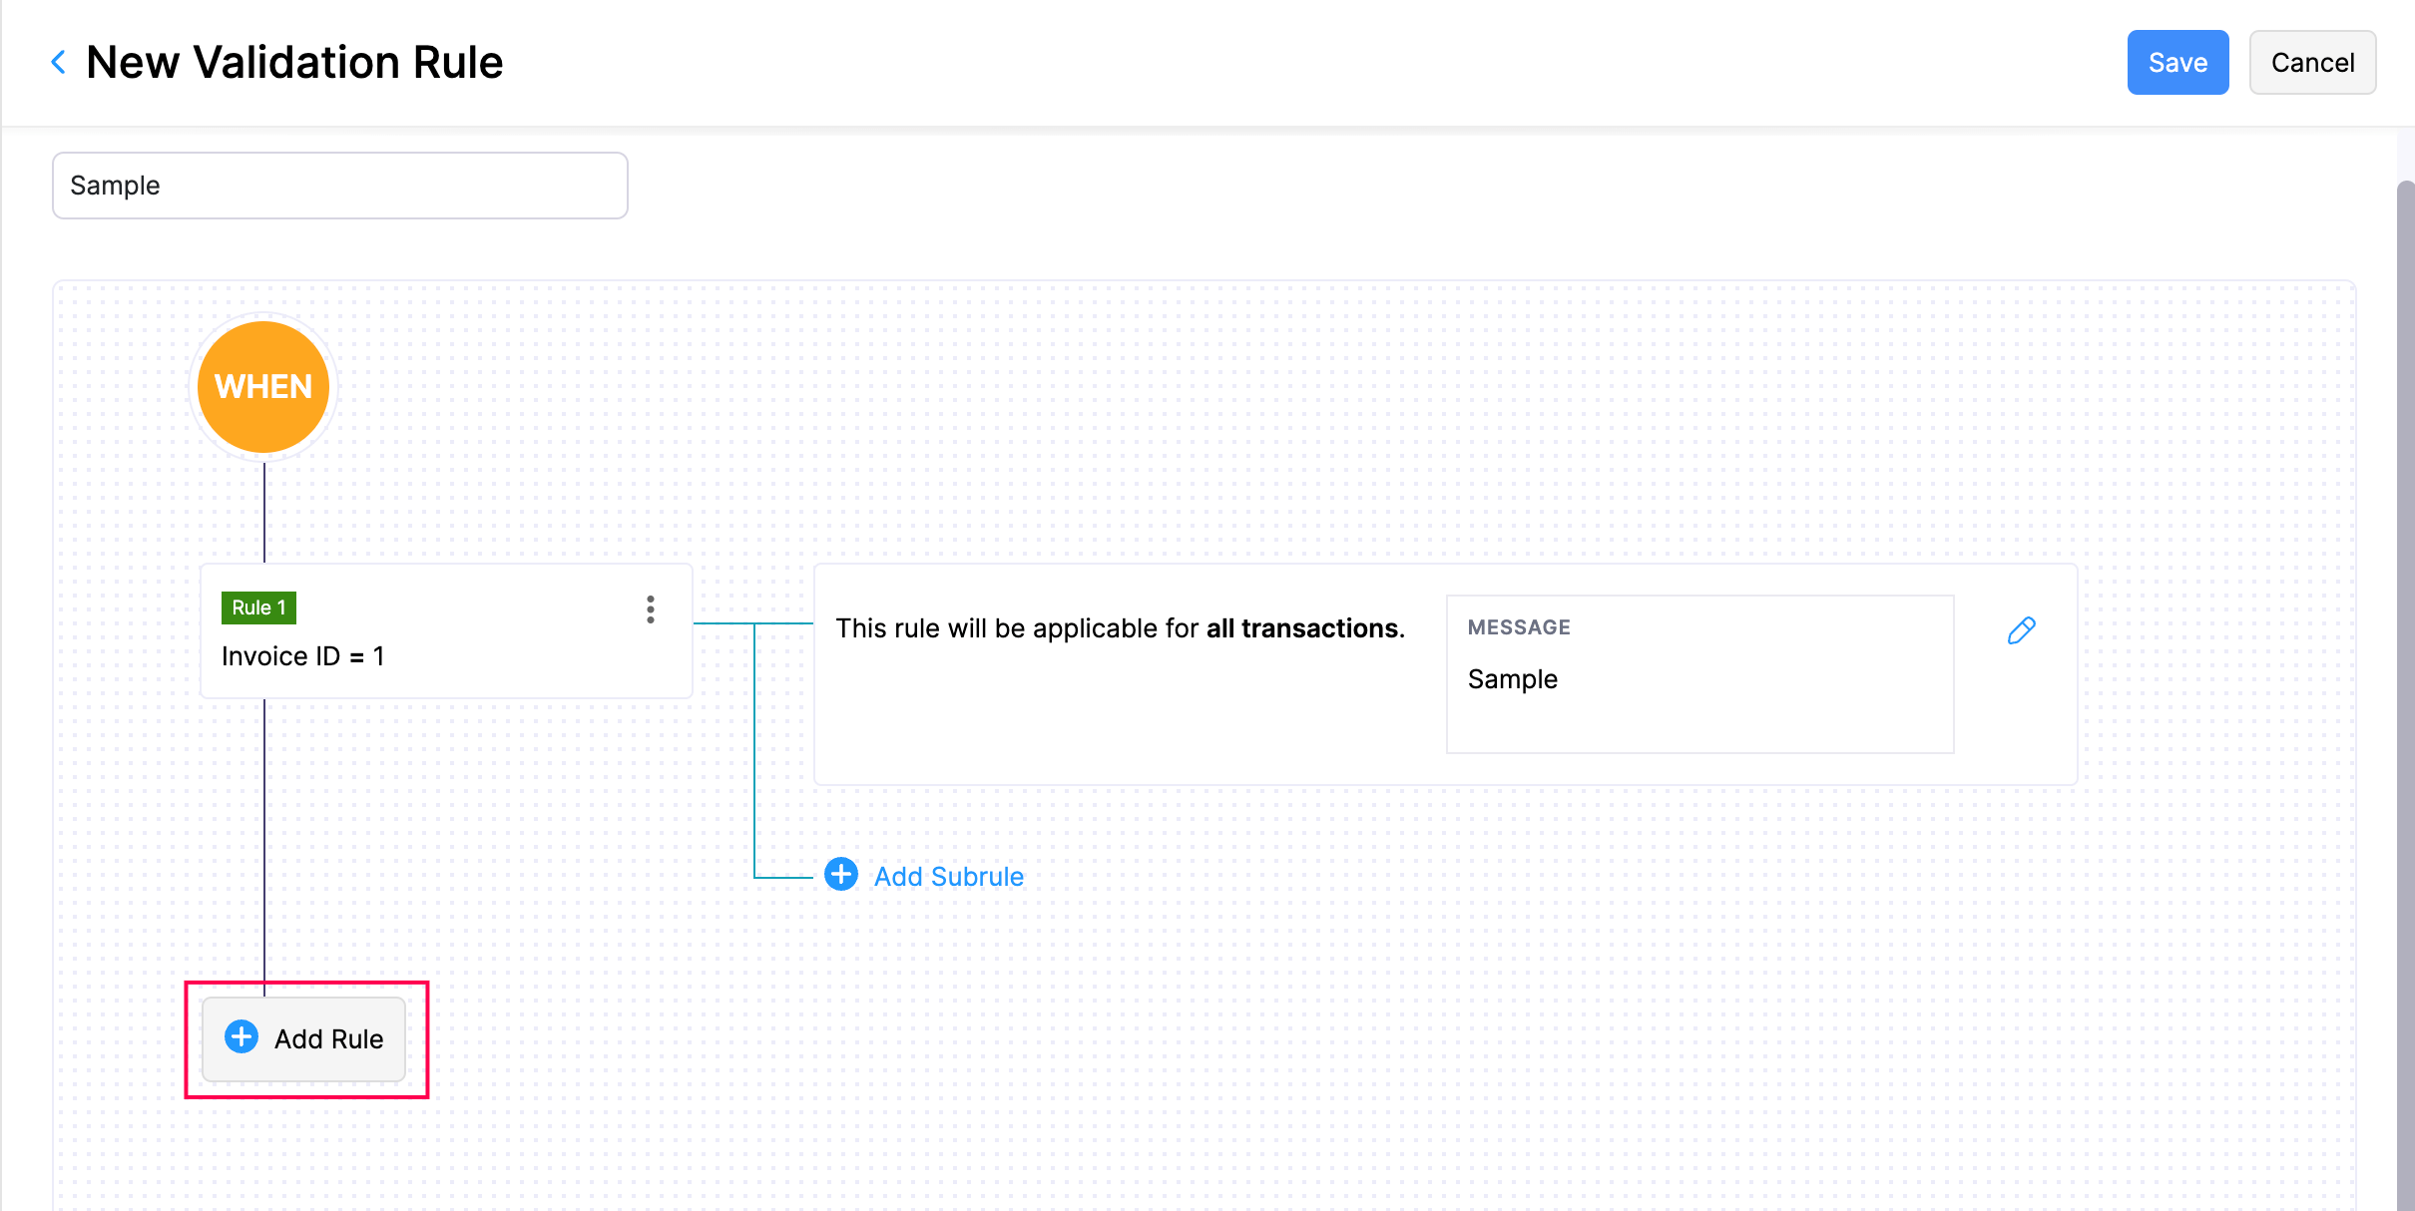Screen dimensions: 2415x1211
Task: Click the three-dot menu icon on Rule 1
Action: tap(651, 608)
